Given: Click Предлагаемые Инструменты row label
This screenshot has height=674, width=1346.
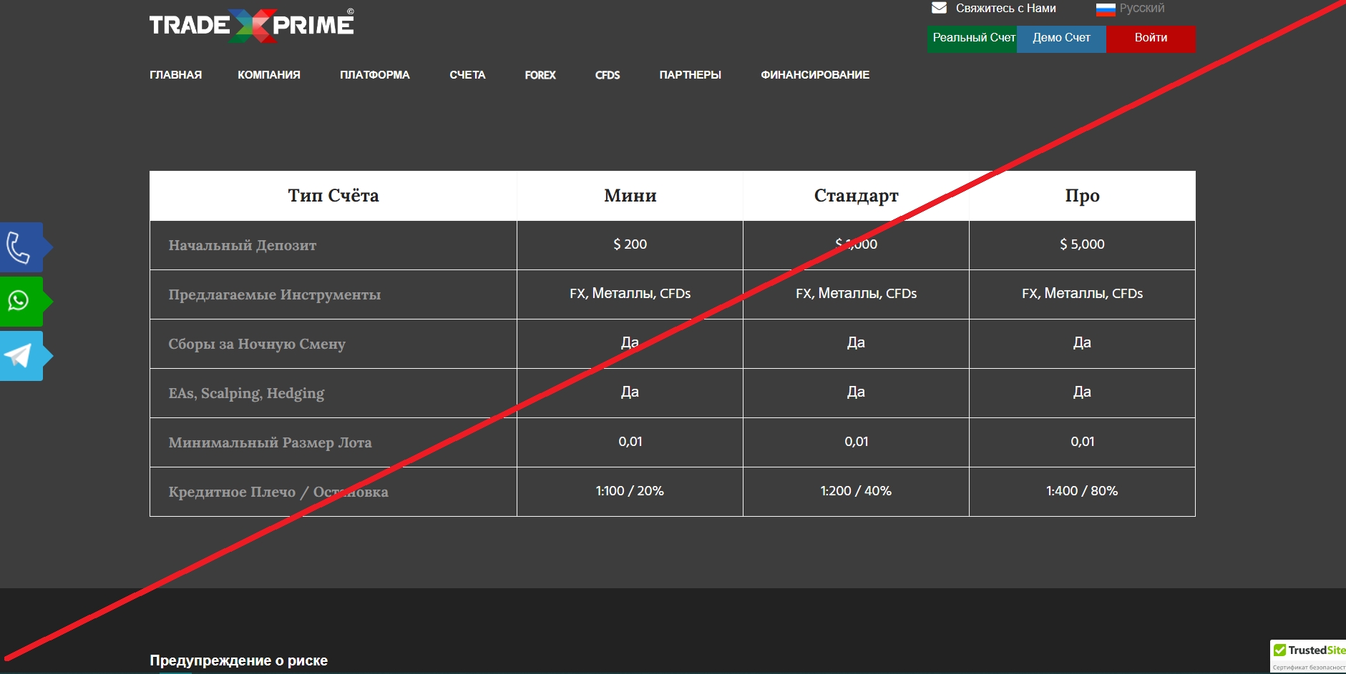Looking at the screenshot, I should click(274, 294).
